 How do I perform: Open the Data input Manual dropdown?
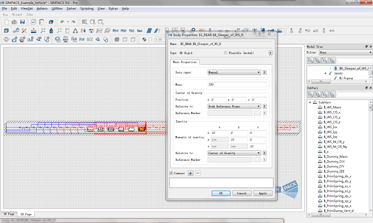(234, 72)
